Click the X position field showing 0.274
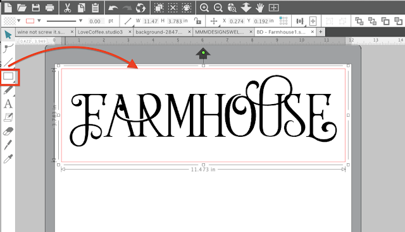 pyautogui.click(x=236, y=21)
